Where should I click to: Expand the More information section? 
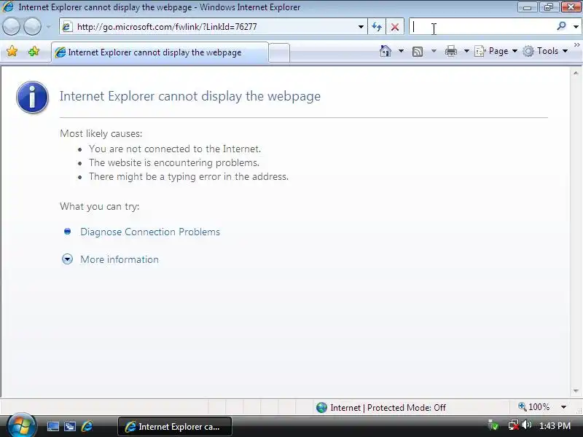[67, 259]
